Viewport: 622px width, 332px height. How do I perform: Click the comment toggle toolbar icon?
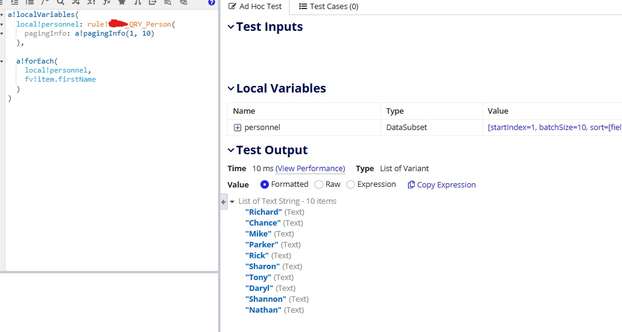coord(45,2)
